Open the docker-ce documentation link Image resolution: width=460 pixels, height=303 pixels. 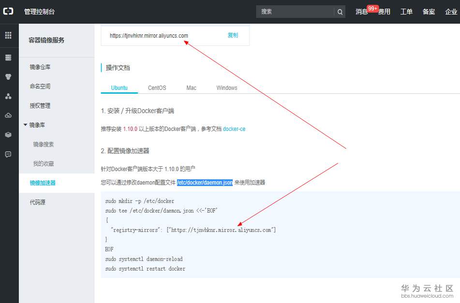click(234, 129)
